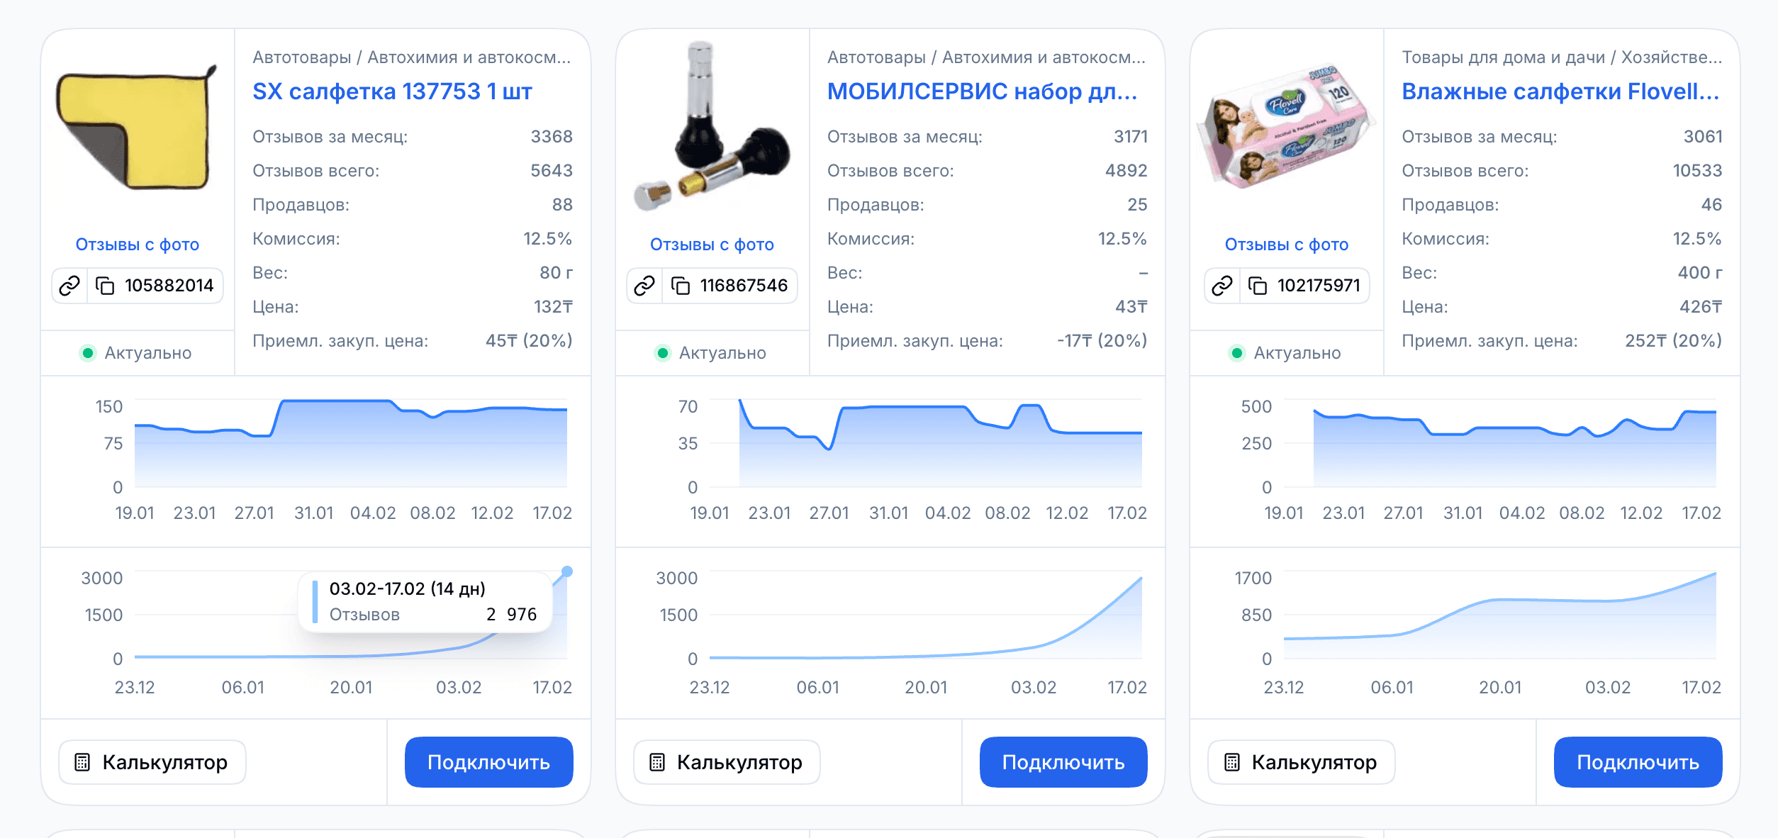Click tire valve set product image
Screen dimensions: 1778x838
click(712, 126)
